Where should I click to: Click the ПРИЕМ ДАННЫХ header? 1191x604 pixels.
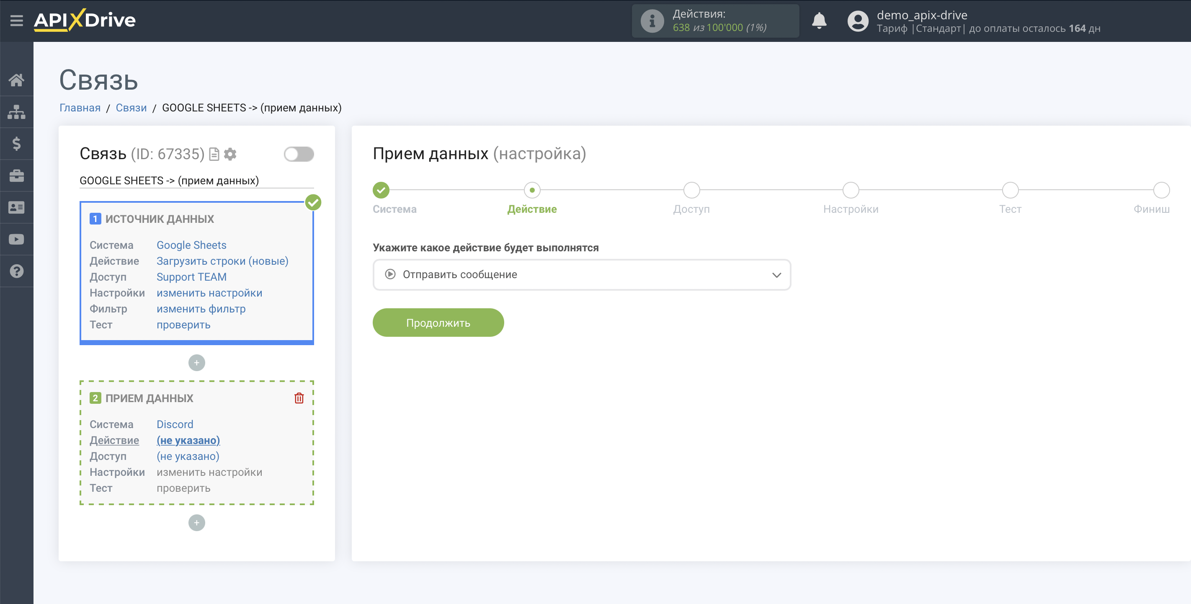click(150, 399)
